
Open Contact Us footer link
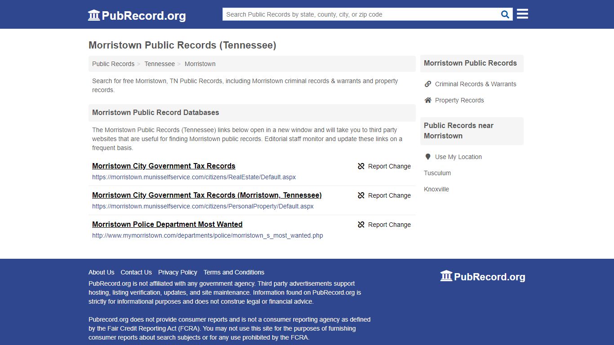(136, 272)
